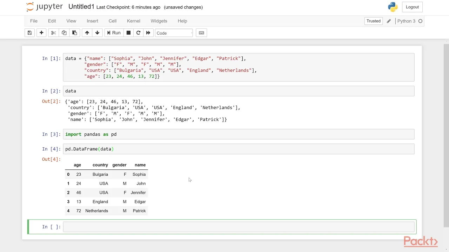449x252 pixels.
Task: Click the Out[4] output prompt
Action: click(x=52, y=159)
